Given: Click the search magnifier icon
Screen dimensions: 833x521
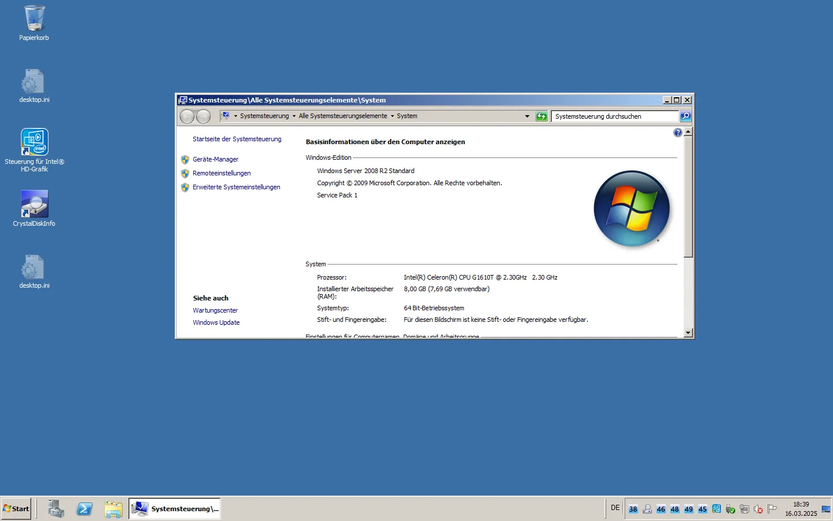Looking at the screenshot, I should click(x=685, y=116).
